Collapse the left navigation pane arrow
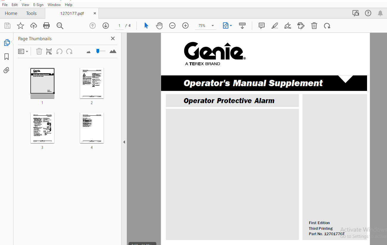The image size is (387, 245). (124, 142)
